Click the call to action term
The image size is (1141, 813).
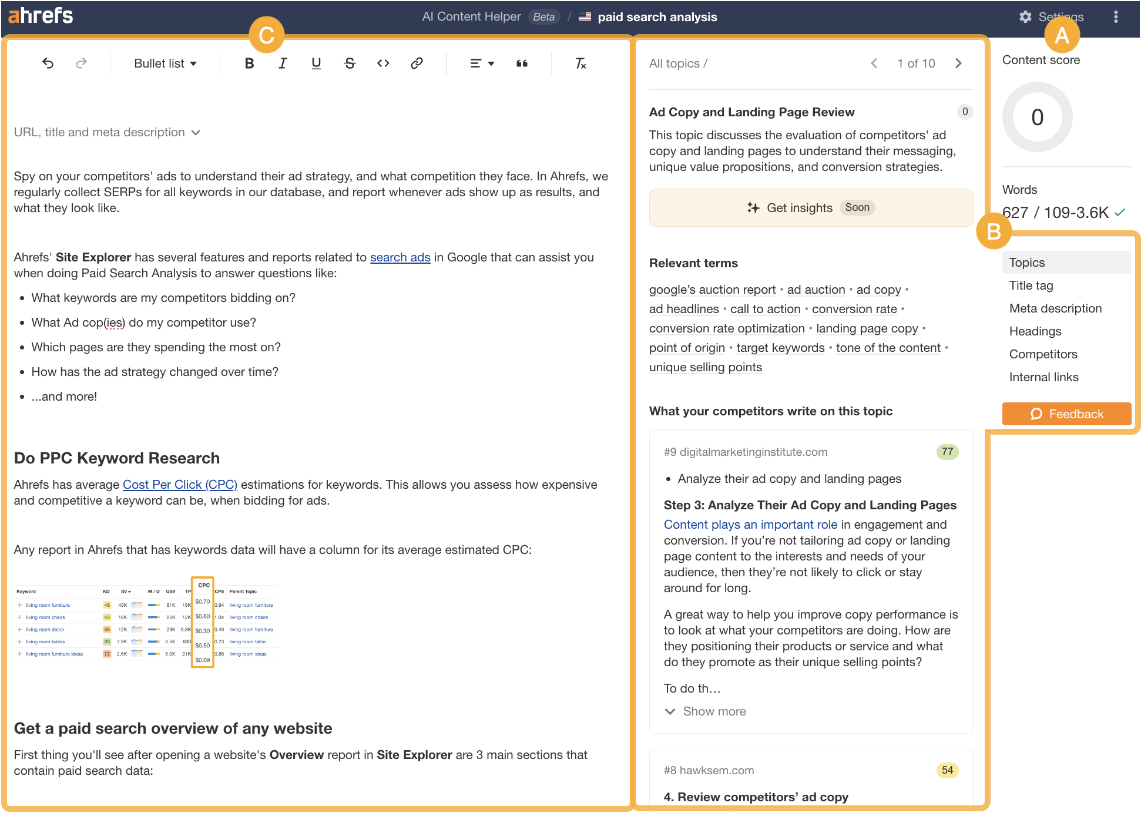765,309
